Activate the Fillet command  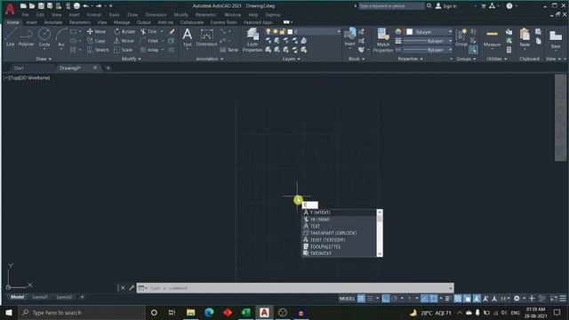pyautogui.click(x=149, y=41)
